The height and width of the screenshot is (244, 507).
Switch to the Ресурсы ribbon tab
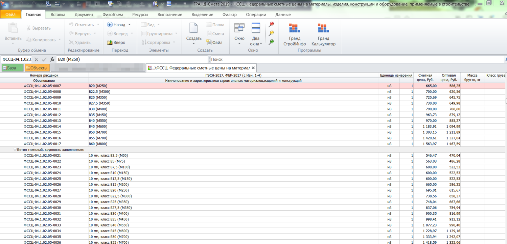pyautogui.click(x=140, y=15)
